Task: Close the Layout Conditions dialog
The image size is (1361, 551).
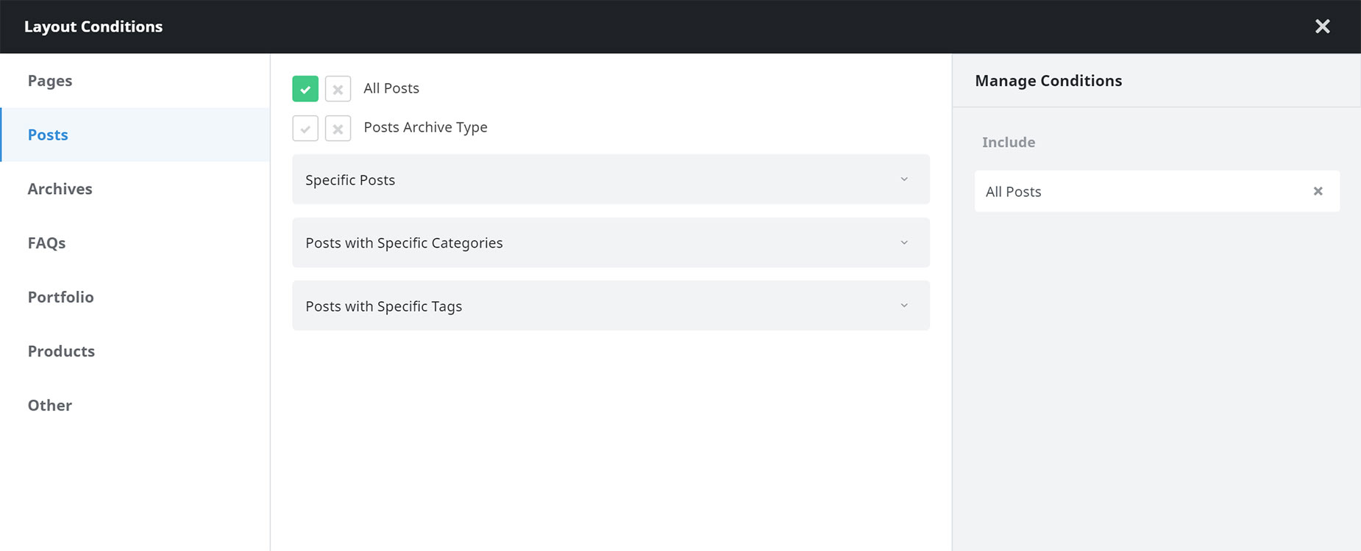Action: 1322,26
